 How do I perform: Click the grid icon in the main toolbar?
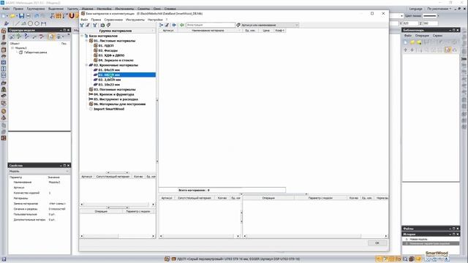58,16
